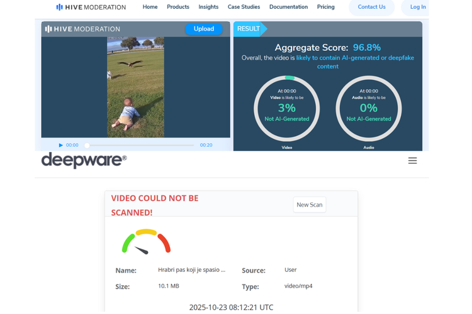Click the Contact Us button

[x=371, y=7]
